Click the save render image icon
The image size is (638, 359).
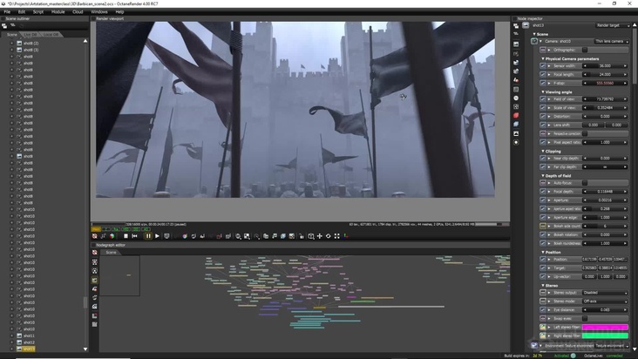pyautogui.click(x=275, y=236)
